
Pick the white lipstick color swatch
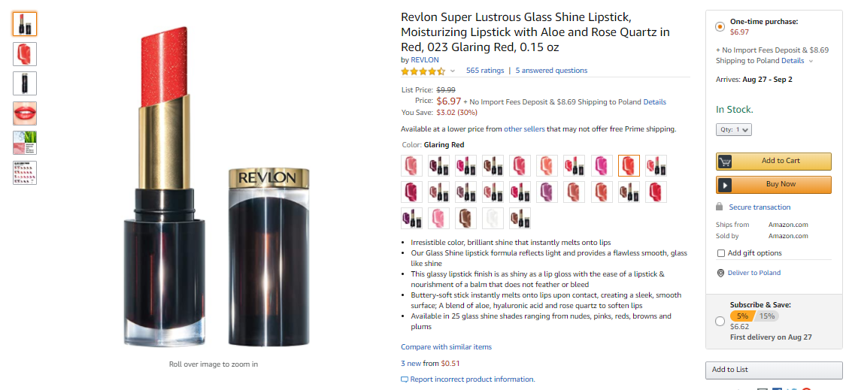point(493,219)
